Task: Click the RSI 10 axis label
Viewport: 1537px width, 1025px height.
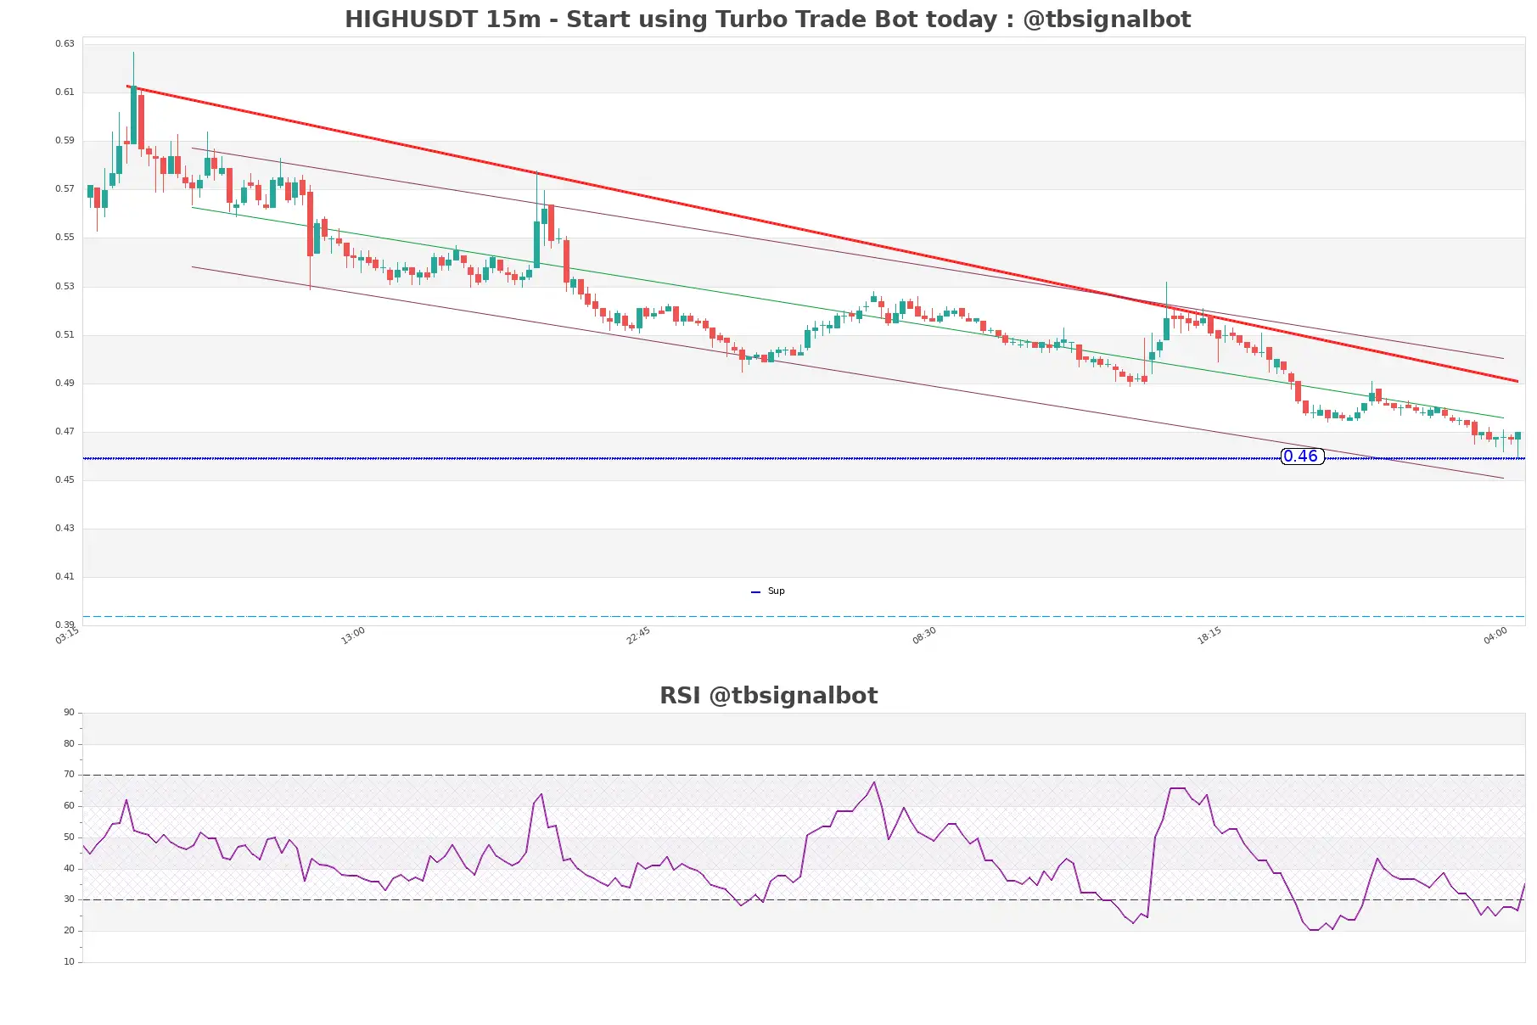Action: pos(69,962)
